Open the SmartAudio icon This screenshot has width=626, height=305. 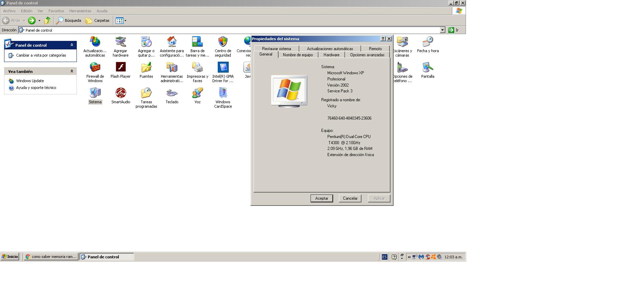coord(120,93)
